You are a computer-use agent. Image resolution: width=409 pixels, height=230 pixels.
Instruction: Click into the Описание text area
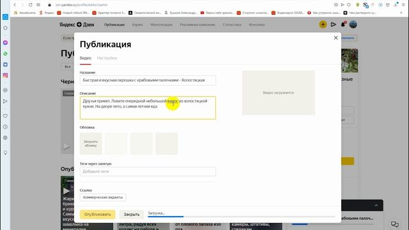coord(148,108)
